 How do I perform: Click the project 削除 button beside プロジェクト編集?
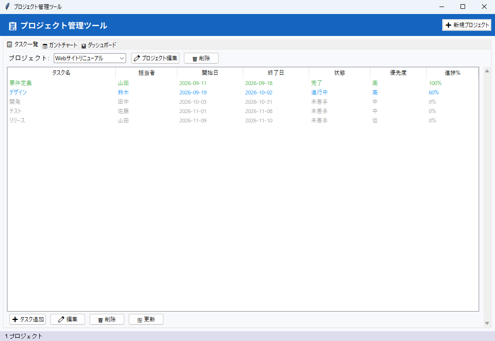[x=201, y=58]
